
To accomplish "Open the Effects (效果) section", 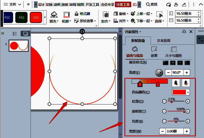I will (154, 52).
